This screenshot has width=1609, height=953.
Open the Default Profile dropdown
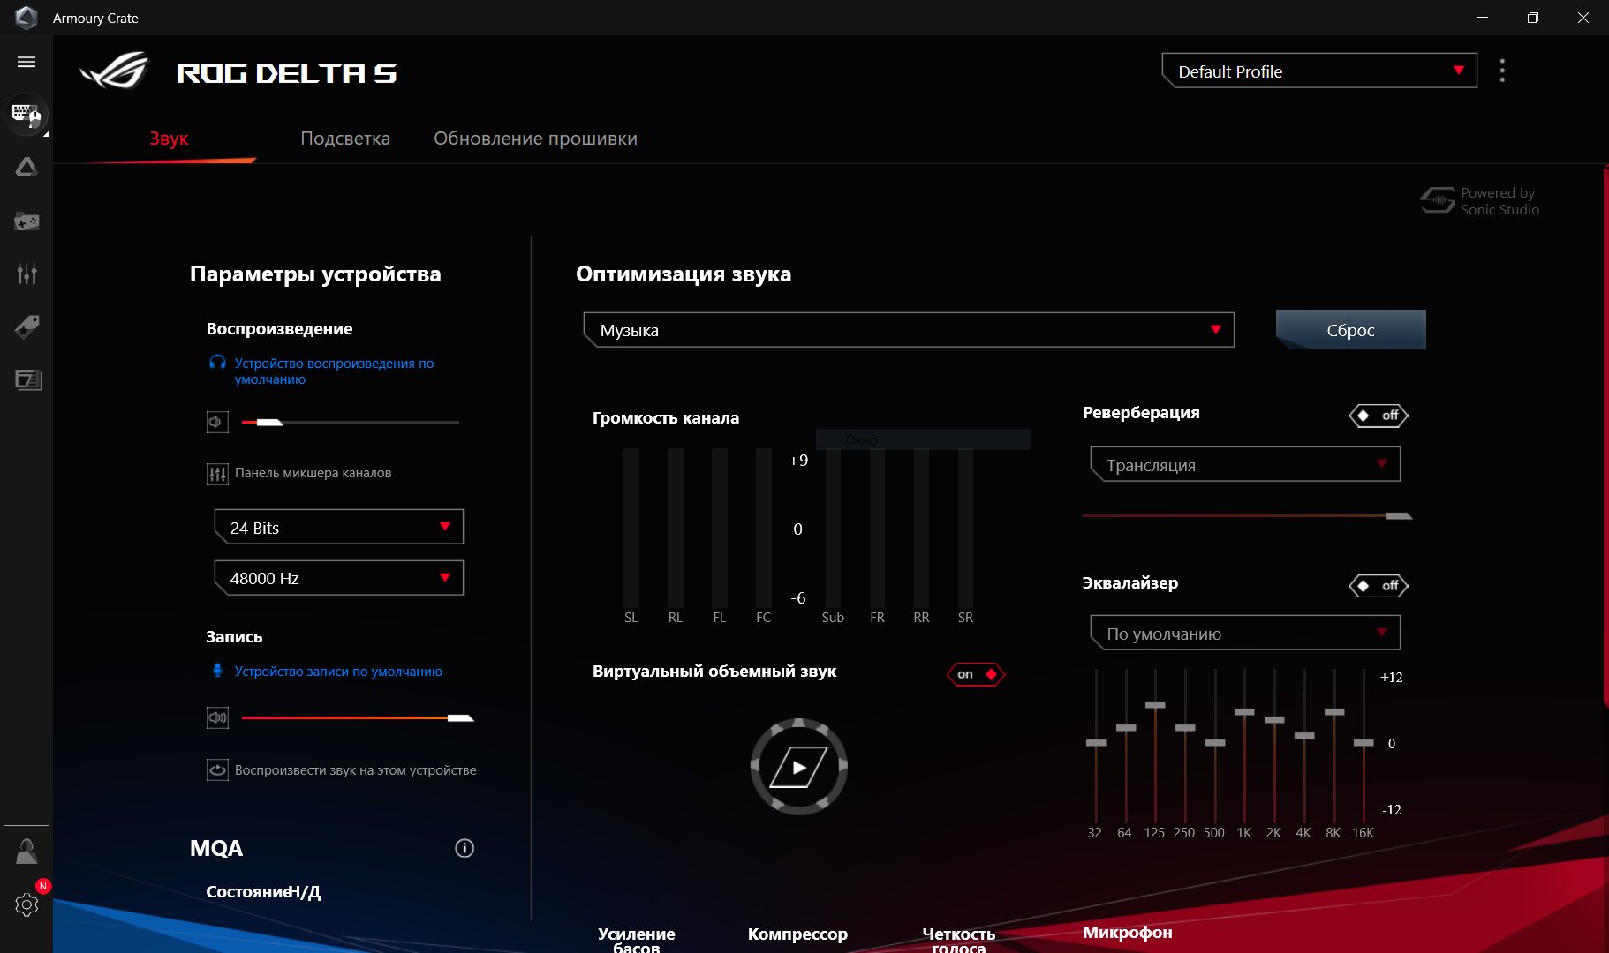1319,71
